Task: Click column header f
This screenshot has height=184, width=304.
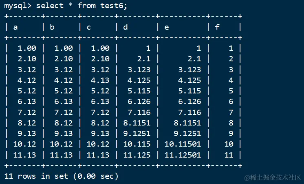Action: tap(217, 27)
